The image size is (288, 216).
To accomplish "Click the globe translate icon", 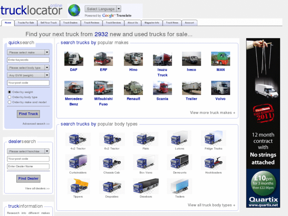I will pyautogui.click(x=74, y=10).
